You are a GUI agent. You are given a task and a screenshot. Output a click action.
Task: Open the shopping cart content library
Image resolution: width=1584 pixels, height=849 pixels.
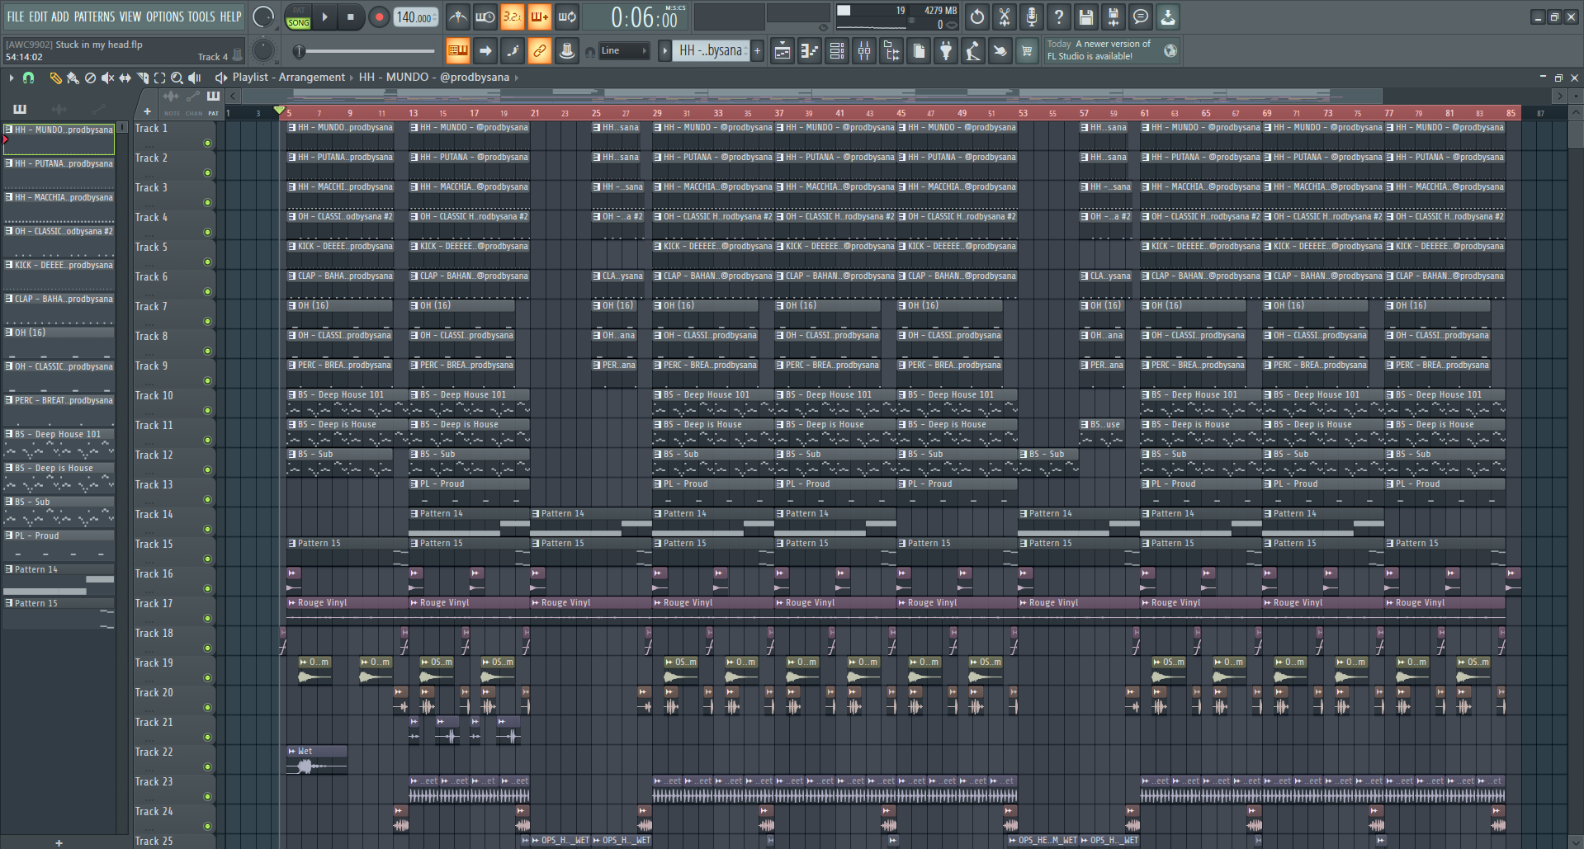[1027, 51]
